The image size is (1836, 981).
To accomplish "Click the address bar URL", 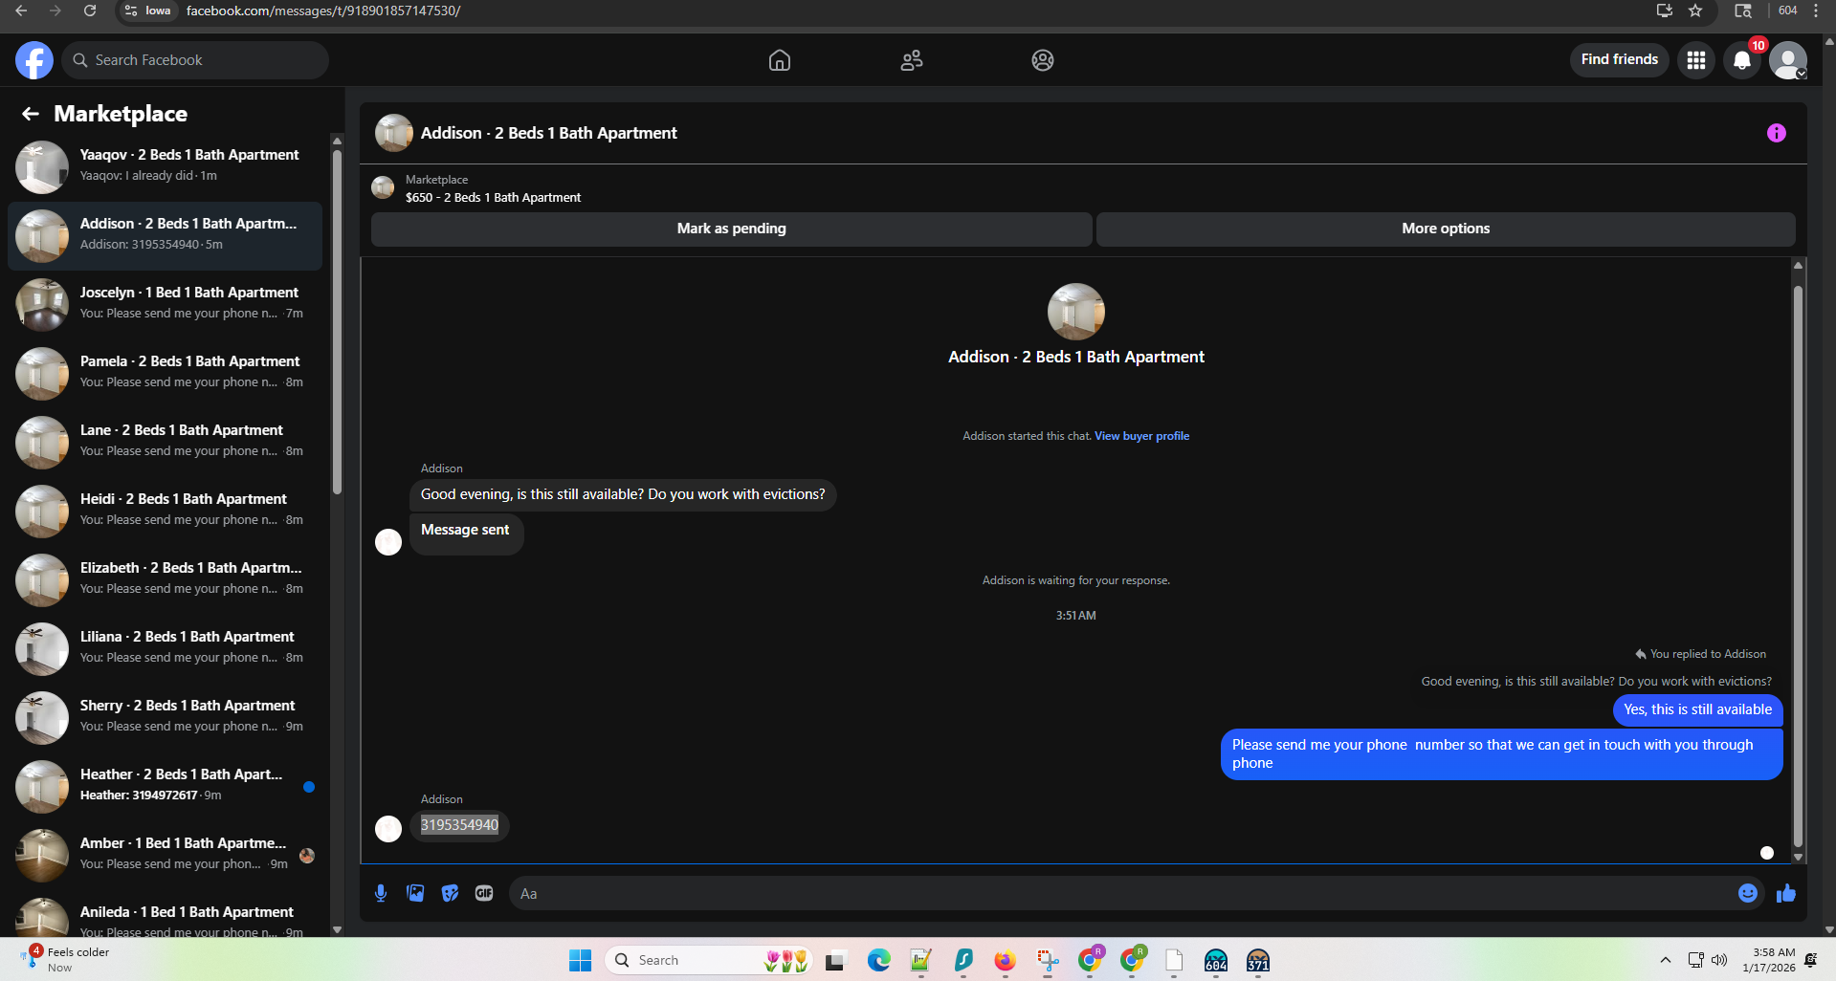I will pos(323,11).
